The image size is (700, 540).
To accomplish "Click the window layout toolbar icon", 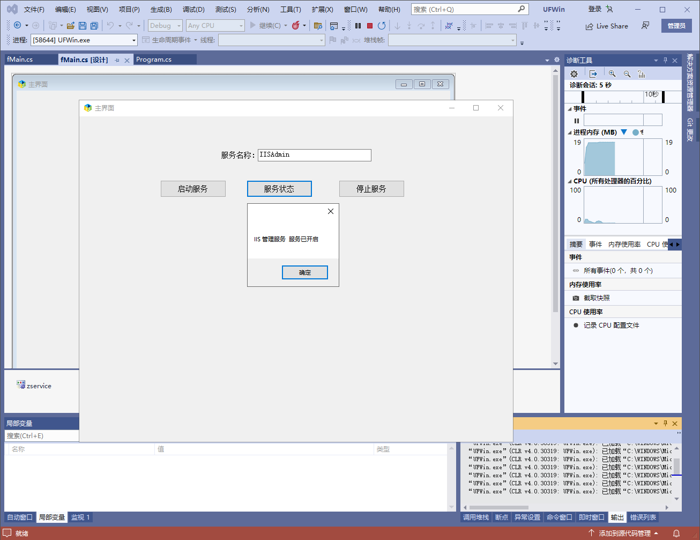I will pos(334,25).
